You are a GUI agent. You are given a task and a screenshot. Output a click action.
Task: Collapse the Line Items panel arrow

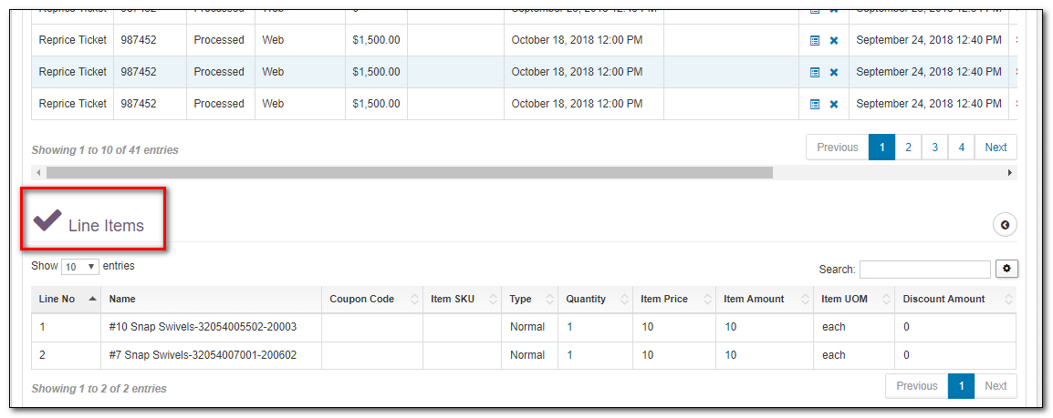tap(1005, 225)
